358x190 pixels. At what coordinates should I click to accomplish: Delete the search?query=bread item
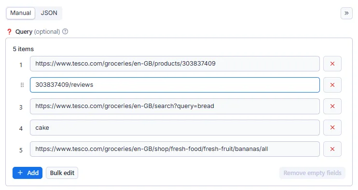click(x=332, y=106)
